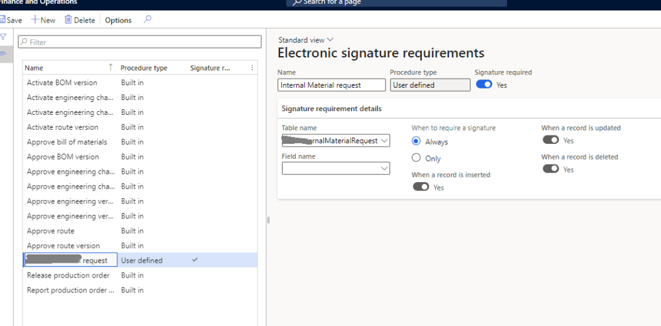This screenshot has height=326, width=661.
Task: Open grid column options three-dot icon
Action: (x=252, y=68)
